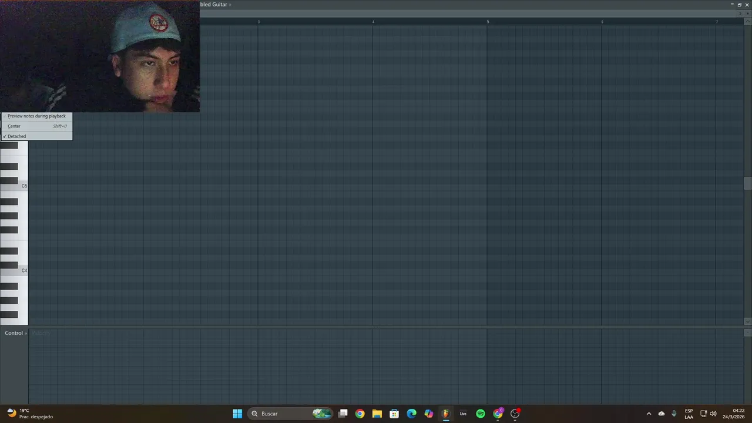Image resolution: width=752 pixels, height=423 pixels.
Task: Switch to FL Studio taskbar icon
Action: tap(446, 414)
